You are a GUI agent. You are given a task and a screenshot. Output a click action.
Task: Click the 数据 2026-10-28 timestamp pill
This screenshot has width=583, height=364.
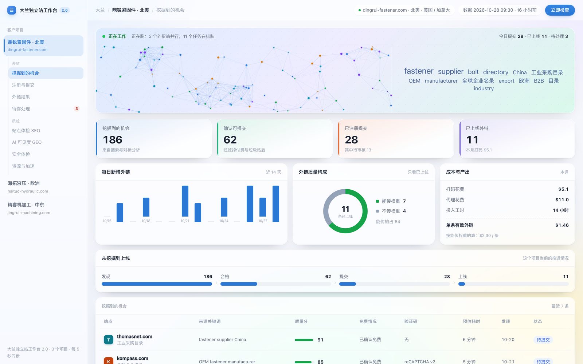[x=500, y=10]
